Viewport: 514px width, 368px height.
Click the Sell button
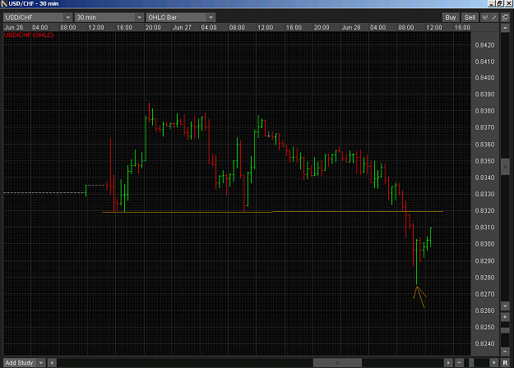[470, 17]
